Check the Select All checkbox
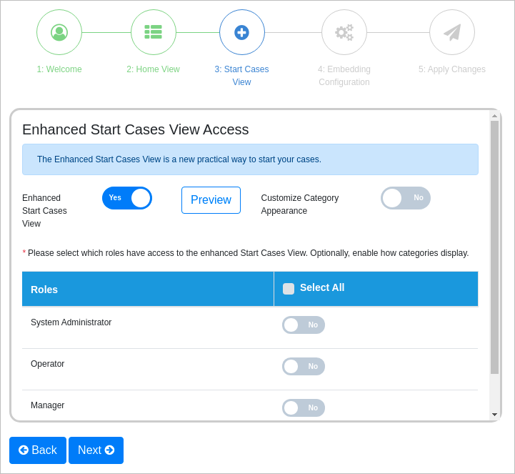Screen dimensions: 515x474 pos(289,289)
